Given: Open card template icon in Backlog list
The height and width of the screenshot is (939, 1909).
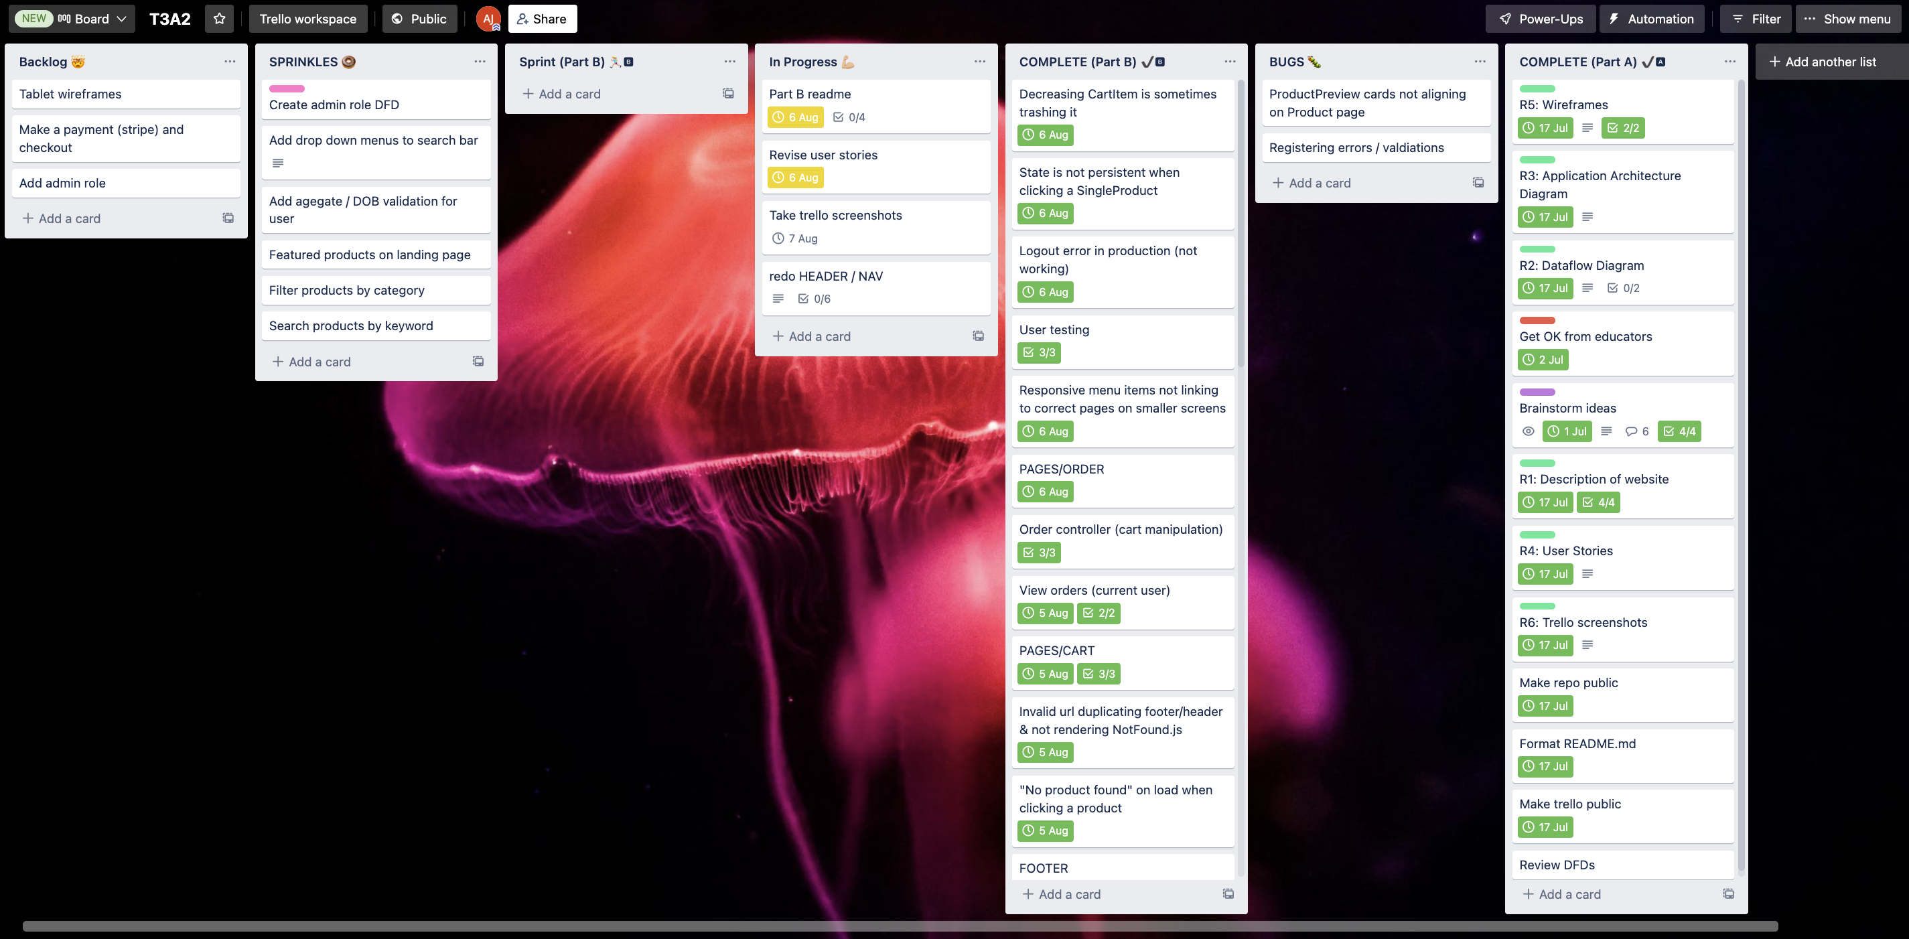Looking at the screenshot, I should click(x=228, y=218).
